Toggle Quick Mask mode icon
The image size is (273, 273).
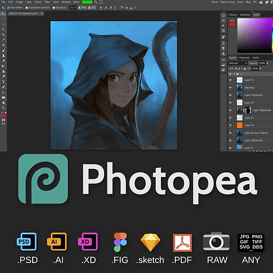3,120
